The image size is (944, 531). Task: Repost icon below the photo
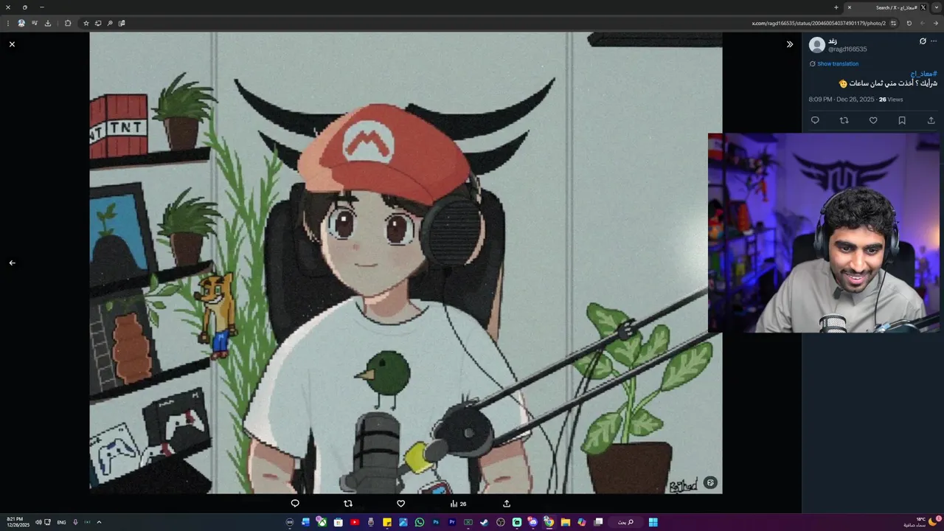click(348, 504)
